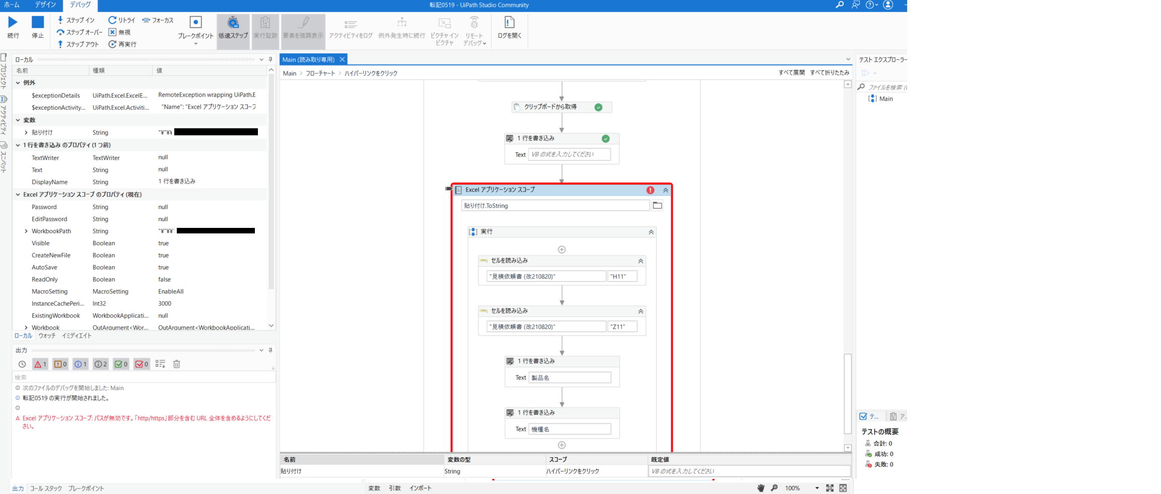Image resolution: width=1161 pixels, height=494 pixels.
Task: Click the auto-scroll list icon in Output
Action: pos(160,364)
